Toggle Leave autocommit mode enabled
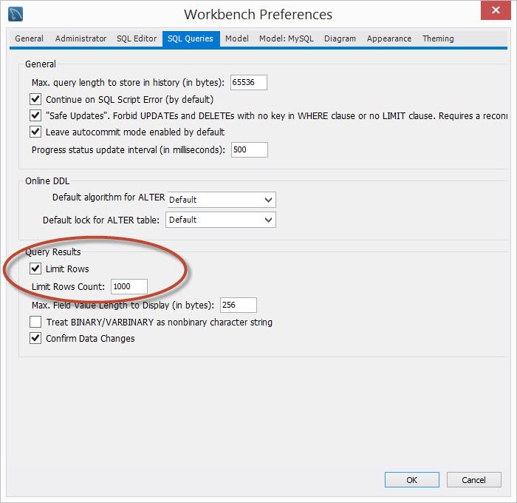 point(35,132)
